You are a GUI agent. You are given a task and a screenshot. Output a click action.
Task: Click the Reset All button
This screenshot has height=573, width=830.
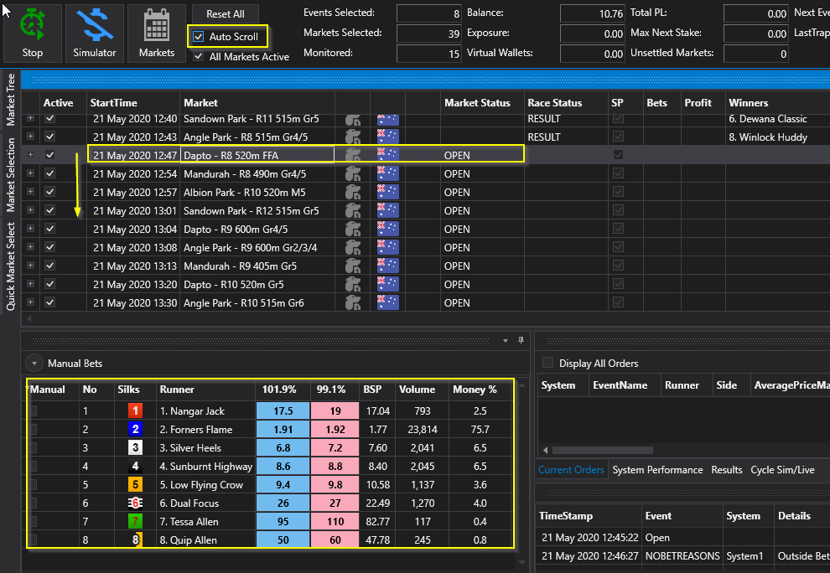226,13
